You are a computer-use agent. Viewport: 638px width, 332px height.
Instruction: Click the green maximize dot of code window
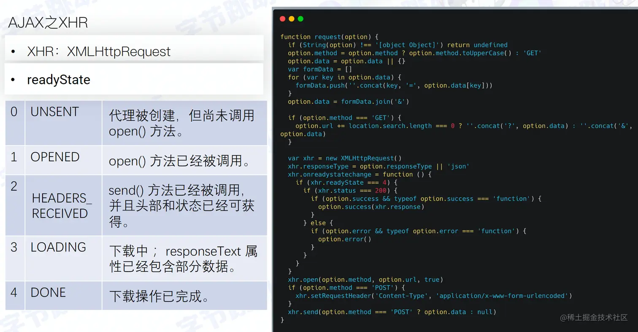click(300, 19)
